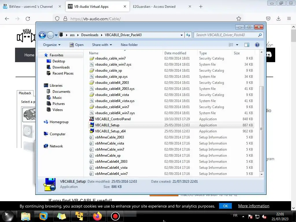The width and height of the screenshot is (296, 222).
Task: Click OK on the cookie banner
Action: [x=225, y=206]
